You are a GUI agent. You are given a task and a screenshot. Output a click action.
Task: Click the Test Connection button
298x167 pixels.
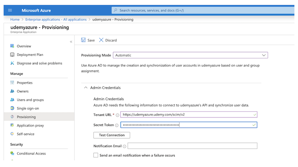tap(112, 135)
